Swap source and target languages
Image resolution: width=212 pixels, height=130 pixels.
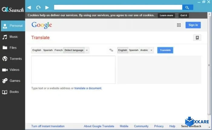click(111, 50)
